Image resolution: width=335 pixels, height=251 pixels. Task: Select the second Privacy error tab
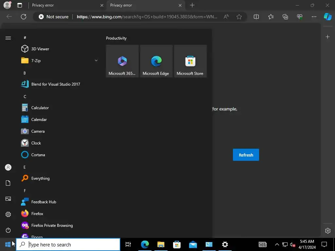click(146, 5)
